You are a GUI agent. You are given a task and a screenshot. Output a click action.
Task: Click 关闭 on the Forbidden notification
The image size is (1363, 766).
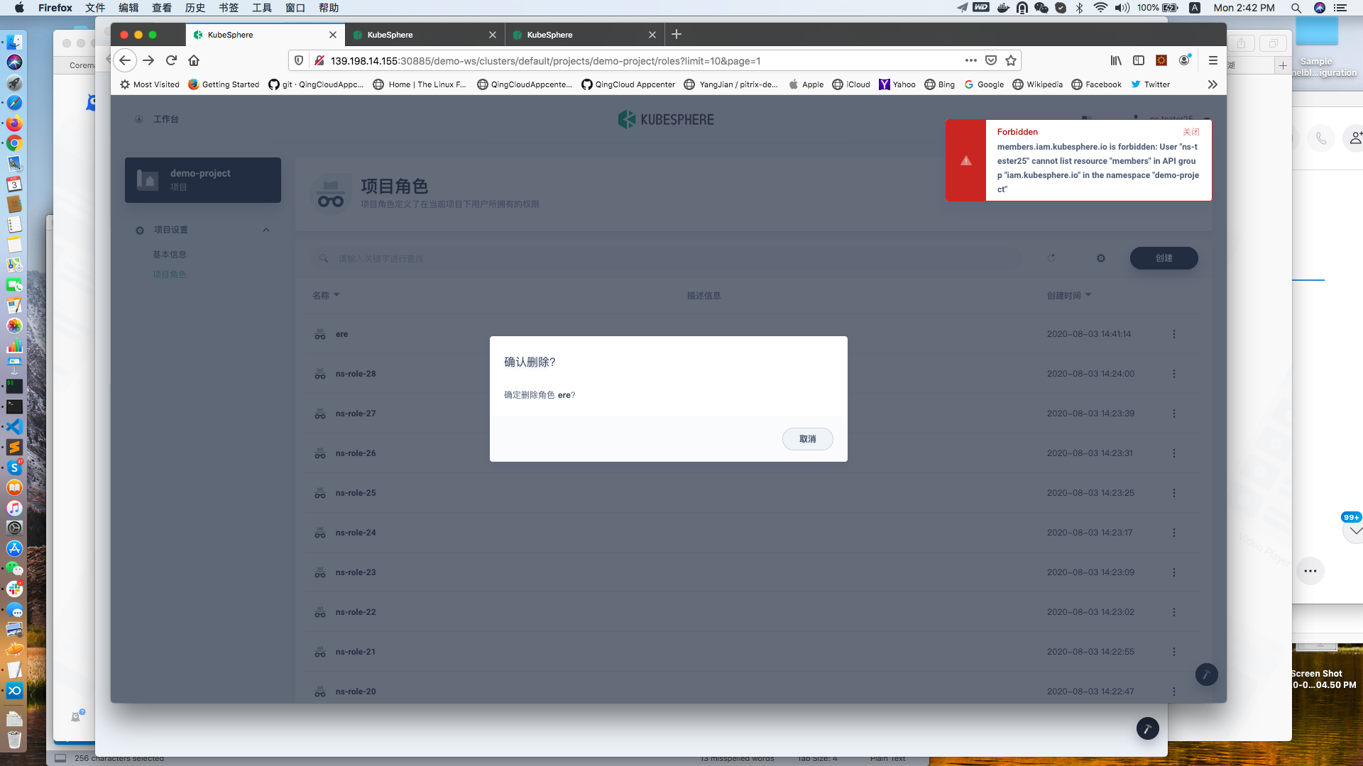click(1191, 132)
